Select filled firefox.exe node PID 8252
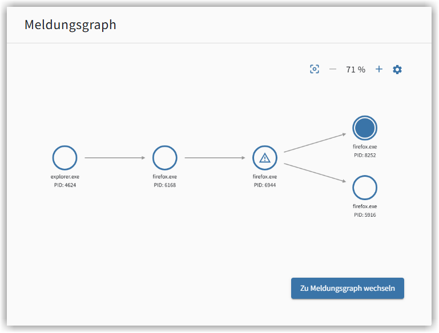Viewport: 439px width, 333px height. (365, 128)
